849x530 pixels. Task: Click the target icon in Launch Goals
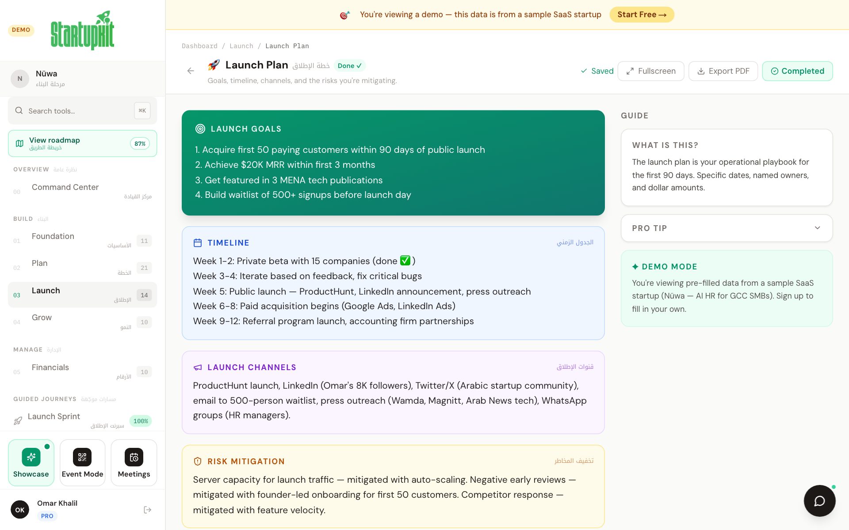(200, 129)
